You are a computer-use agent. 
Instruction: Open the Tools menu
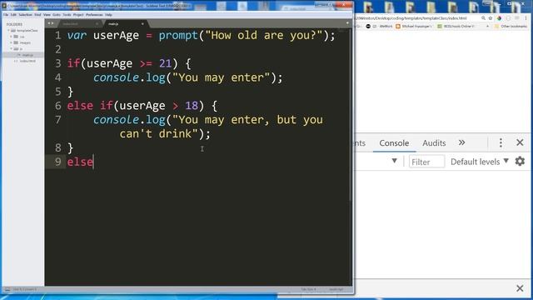coord(67,15)
